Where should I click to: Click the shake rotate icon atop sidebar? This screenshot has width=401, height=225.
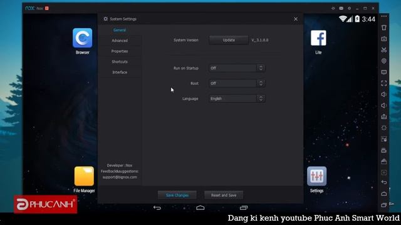[384, 27]
